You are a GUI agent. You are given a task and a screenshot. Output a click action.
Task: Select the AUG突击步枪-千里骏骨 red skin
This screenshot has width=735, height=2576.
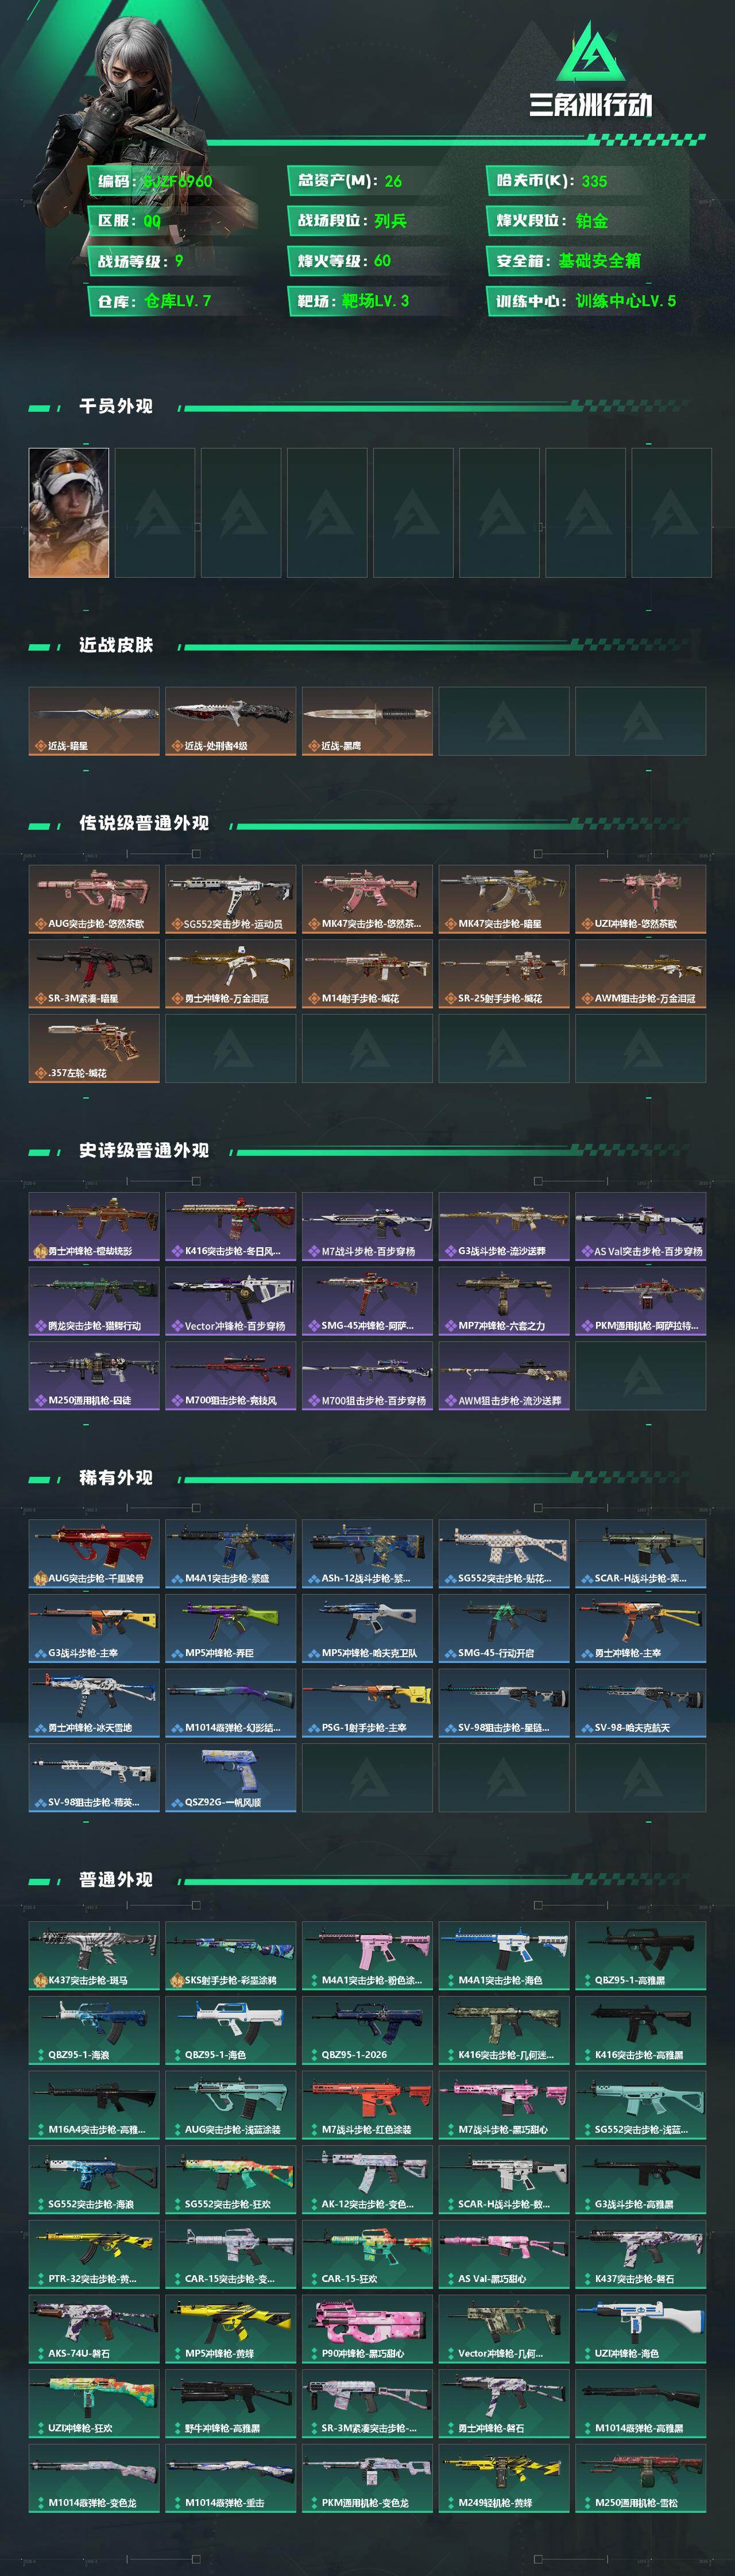(94, 1554)
